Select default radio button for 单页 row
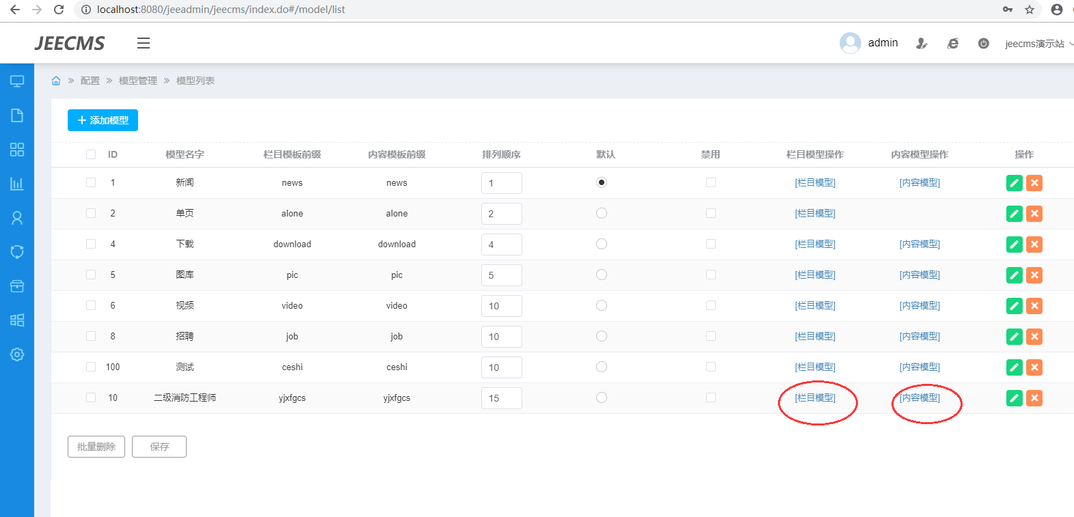The image size is (1074, 517). (x=602, y=213)
